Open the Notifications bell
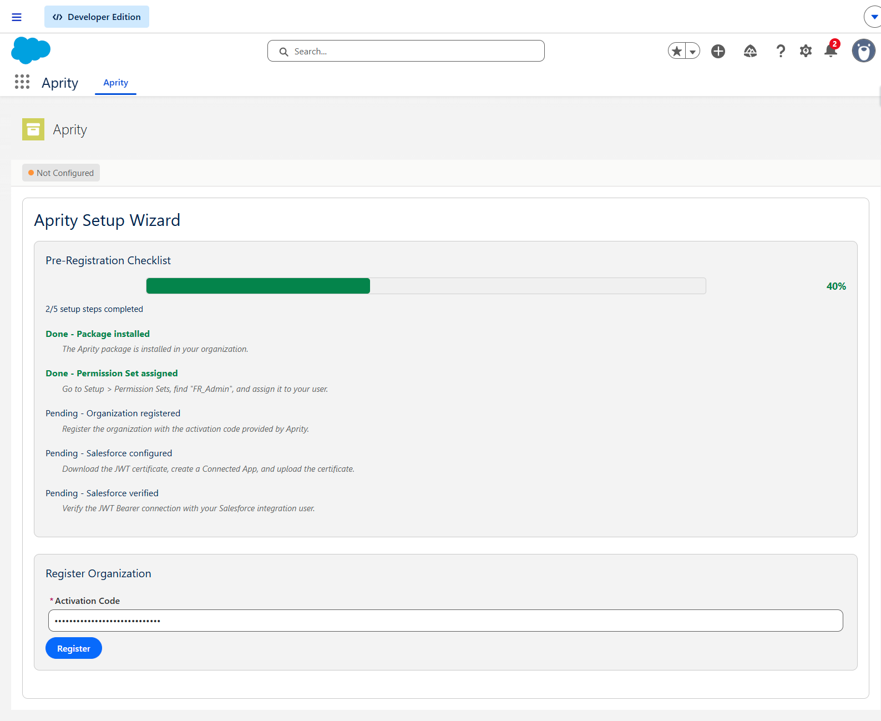Viewport: 881px width, 721px height. [x=831, y=51]
